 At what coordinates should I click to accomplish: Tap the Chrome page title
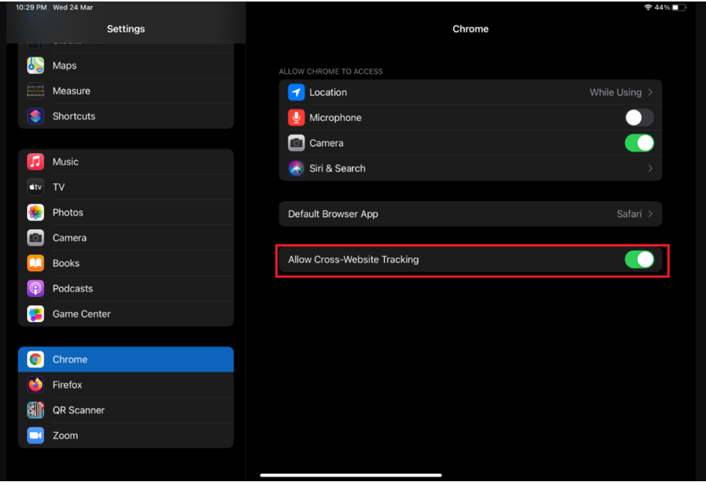pyautogui.click(x=470, y=29)
